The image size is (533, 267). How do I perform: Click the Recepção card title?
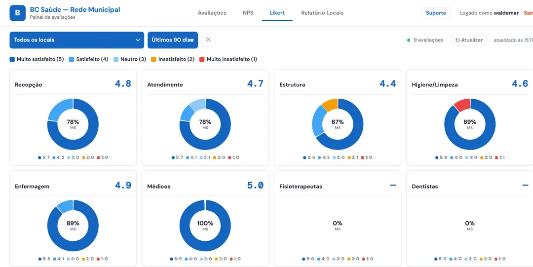coord(29,85)
